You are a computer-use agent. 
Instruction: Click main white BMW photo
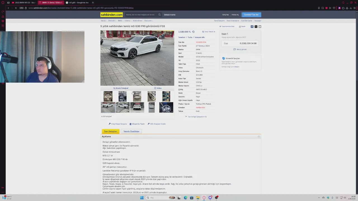coord(137,58)
